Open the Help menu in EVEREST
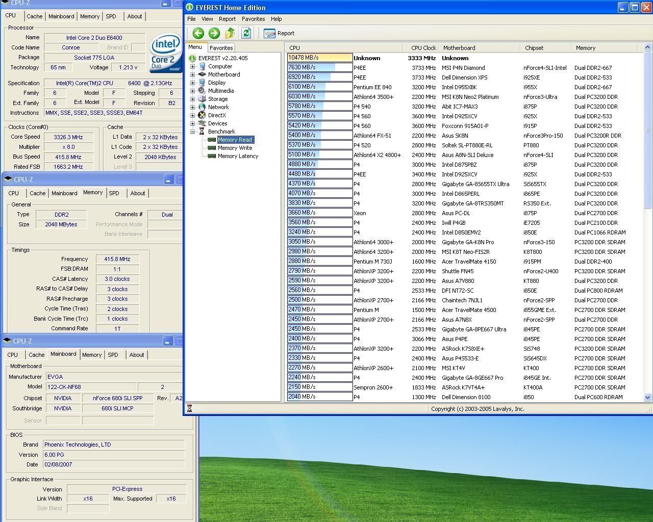 (x=277, y=19)
